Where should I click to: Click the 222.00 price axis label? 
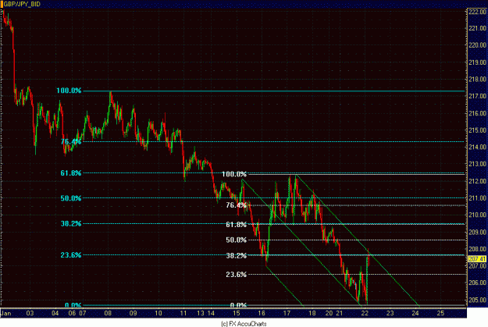pos(477,12)
